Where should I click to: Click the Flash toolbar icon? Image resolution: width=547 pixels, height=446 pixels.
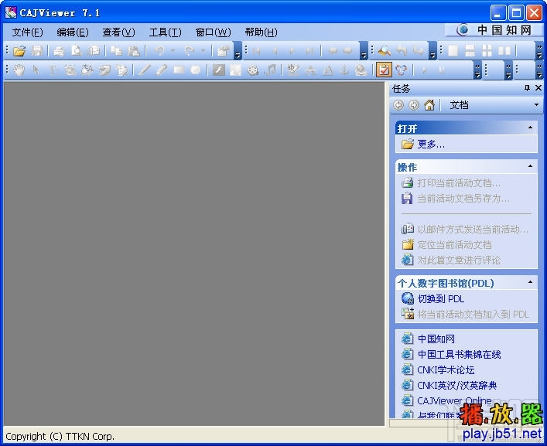tap(219, 70)
